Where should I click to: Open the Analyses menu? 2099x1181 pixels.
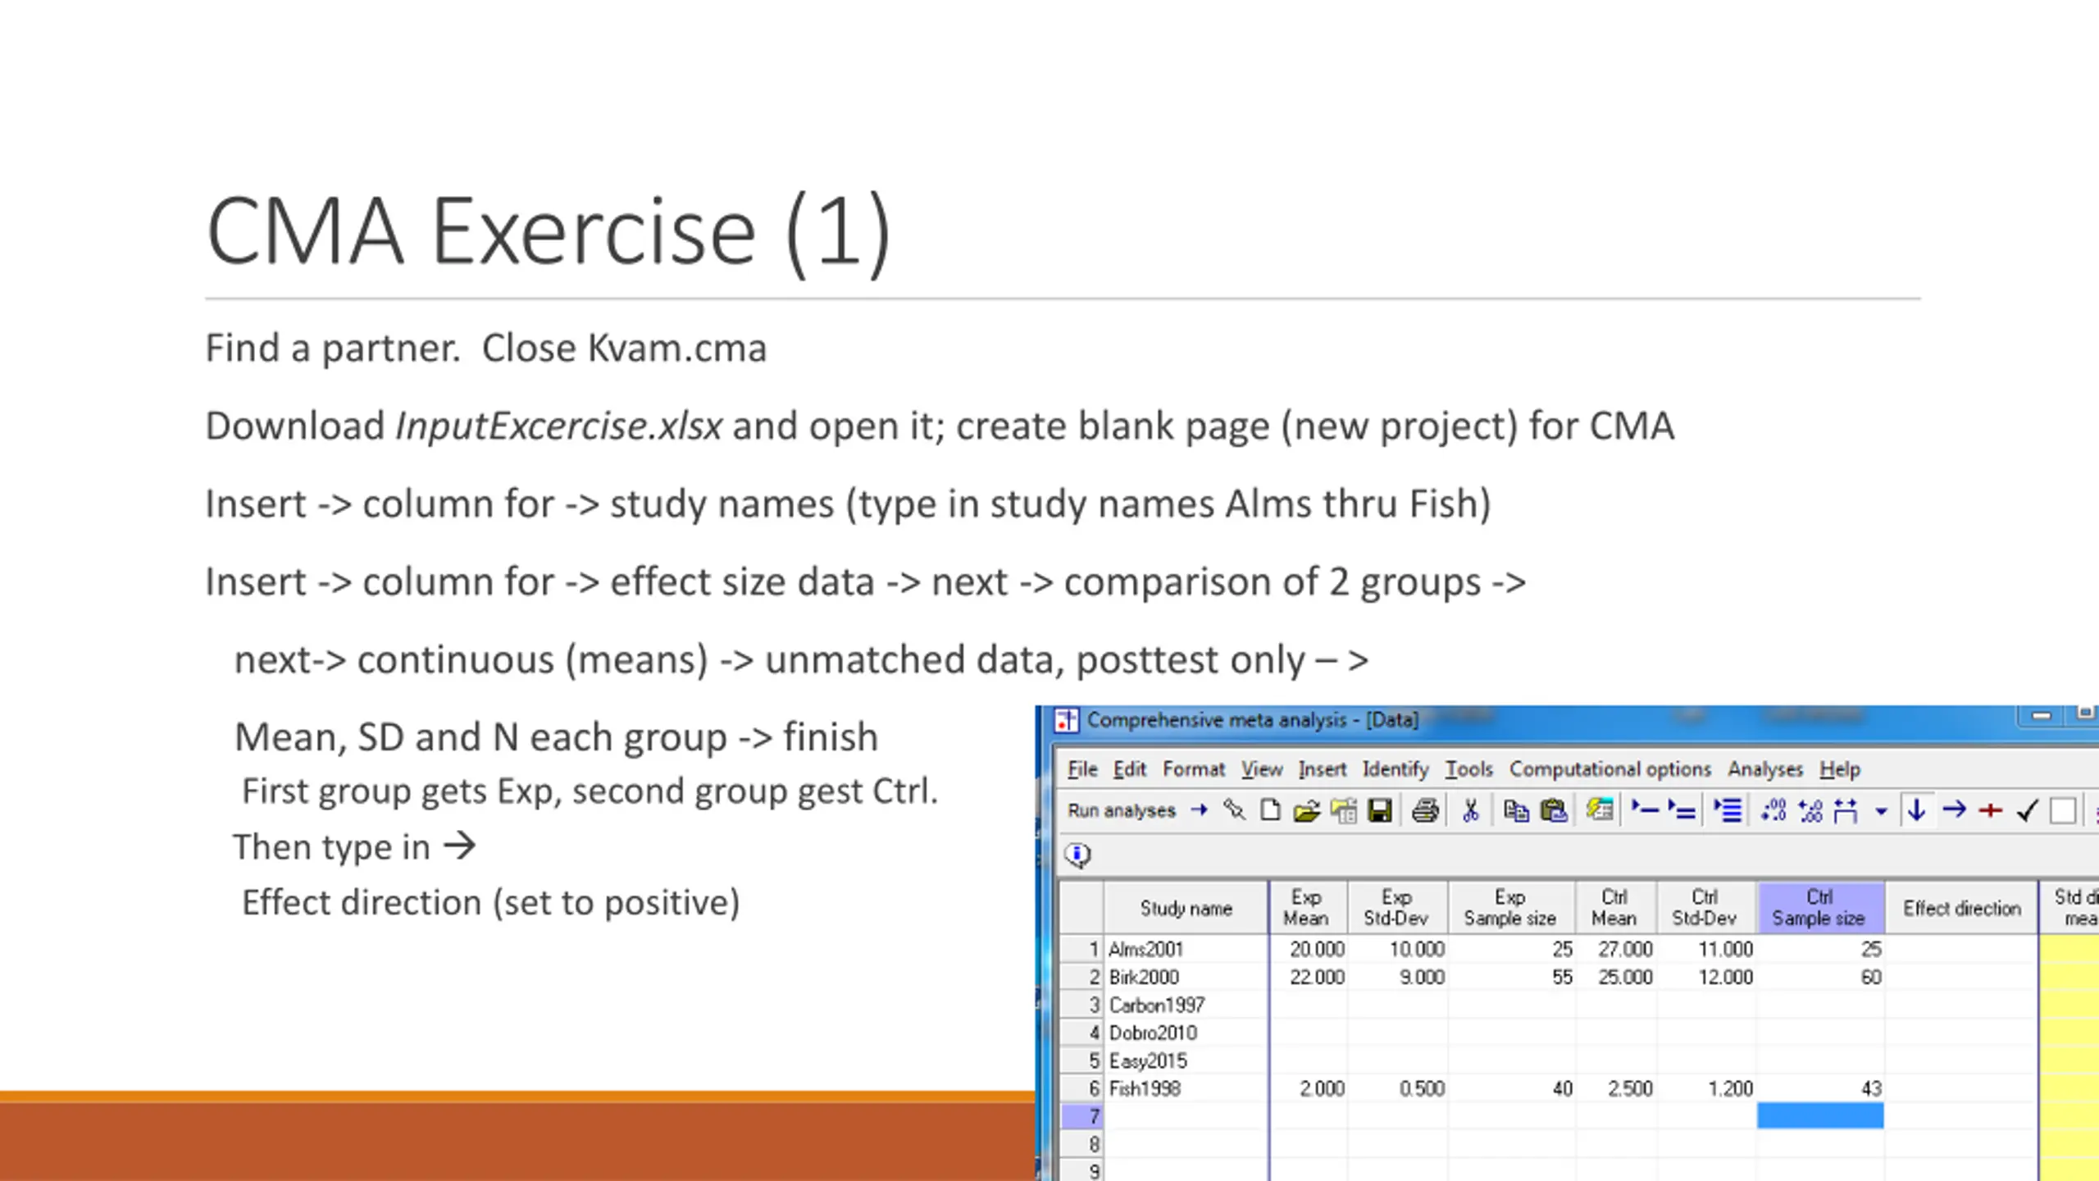coord(1765,769)
